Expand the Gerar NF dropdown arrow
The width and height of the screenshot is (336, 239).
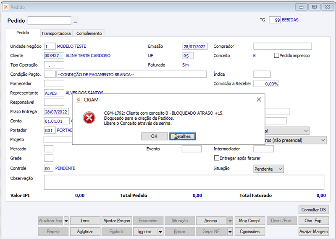pyautogui.click(x=230, y=231)
